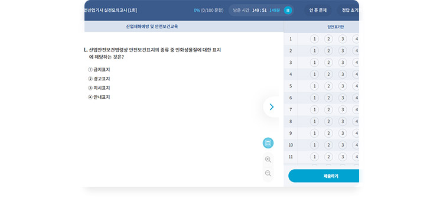The image size is (443, 217).
Task: Mark answer 1 for question 6
Action: 314,98
